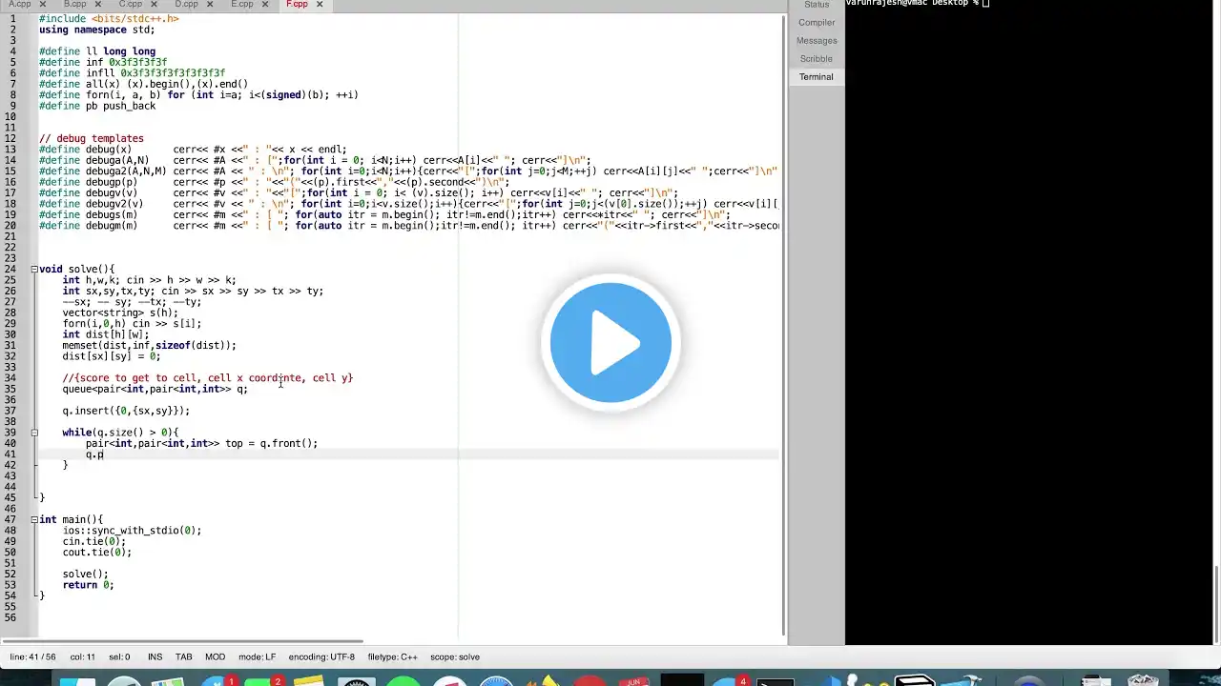
Task: Click inside the terminal at the prompt
Action: (985, 4)
